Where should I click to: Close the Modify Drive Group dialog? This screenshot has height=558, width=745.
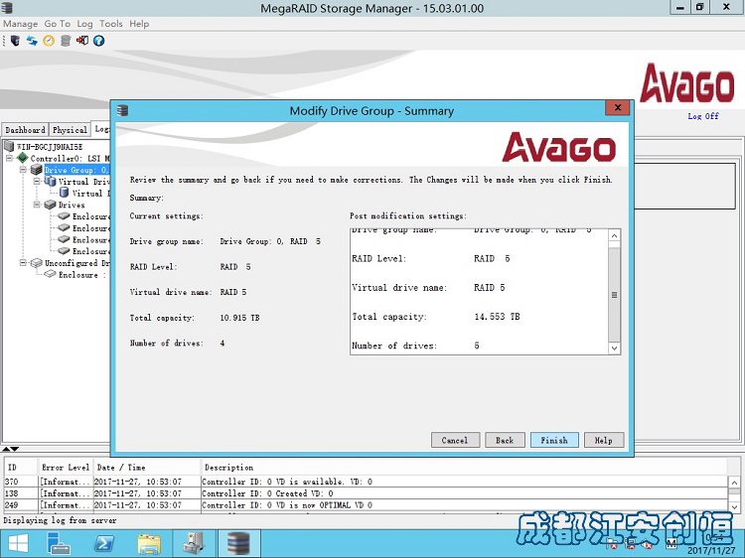click(x=618, y=107)
